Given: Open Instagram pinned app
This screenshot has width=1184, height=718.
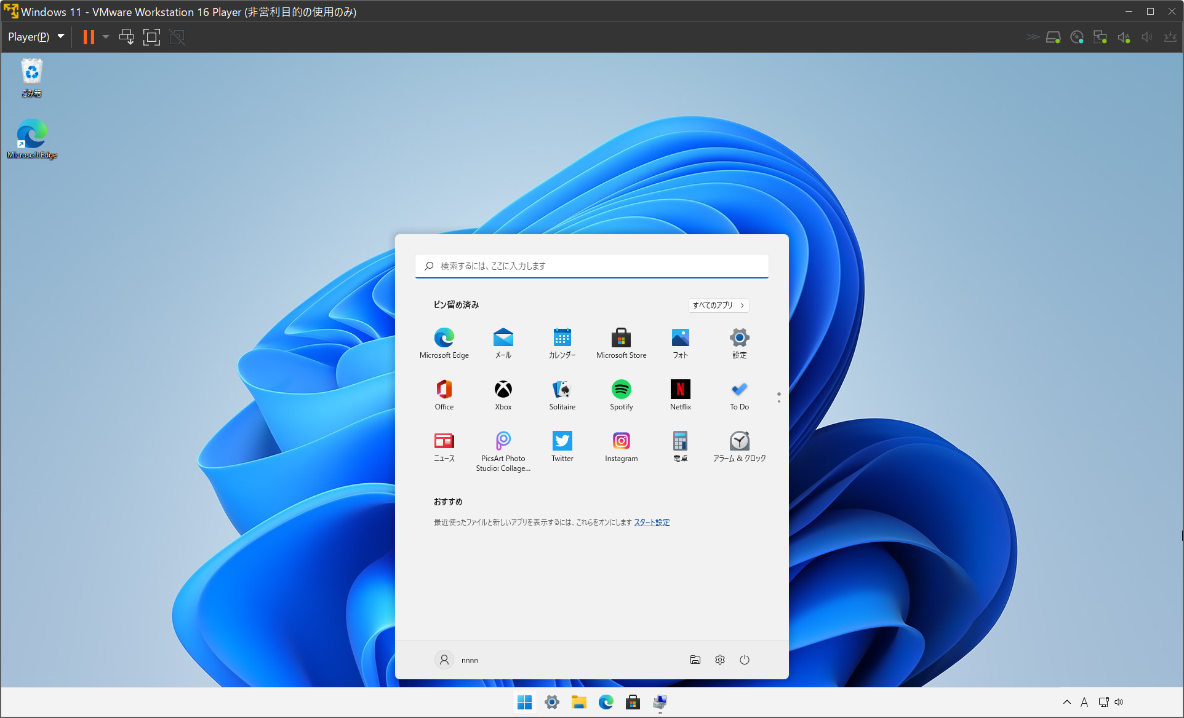Looking at the screenshot, I should coord(621,446).
